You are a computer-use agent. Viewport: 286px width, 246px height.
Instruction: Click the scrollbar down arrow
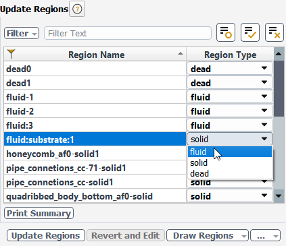[x=279, y=196]
